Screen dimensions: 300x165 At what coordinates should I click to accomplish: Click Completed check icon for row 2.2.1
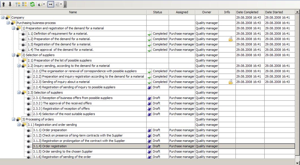(x=150, y=71)
